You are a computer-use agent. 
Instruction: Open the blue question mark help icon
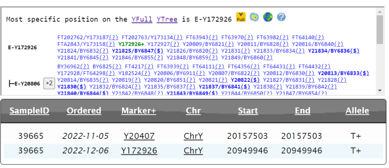[281, 17]
